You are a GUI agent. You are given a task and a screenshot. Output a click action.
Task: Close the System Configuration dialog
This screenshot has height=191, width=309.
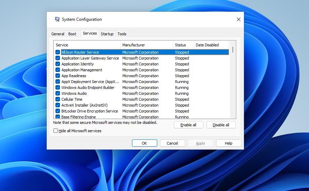[238, 19]
